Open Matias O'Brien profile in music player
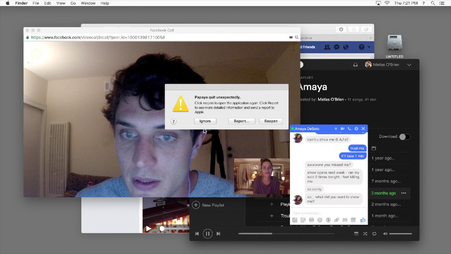 (x=382, y=65)
